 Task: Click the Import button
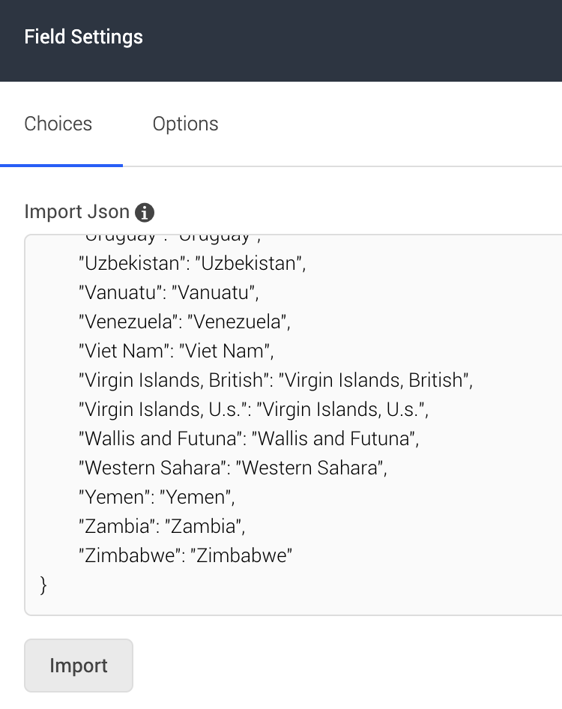[78, 666]
